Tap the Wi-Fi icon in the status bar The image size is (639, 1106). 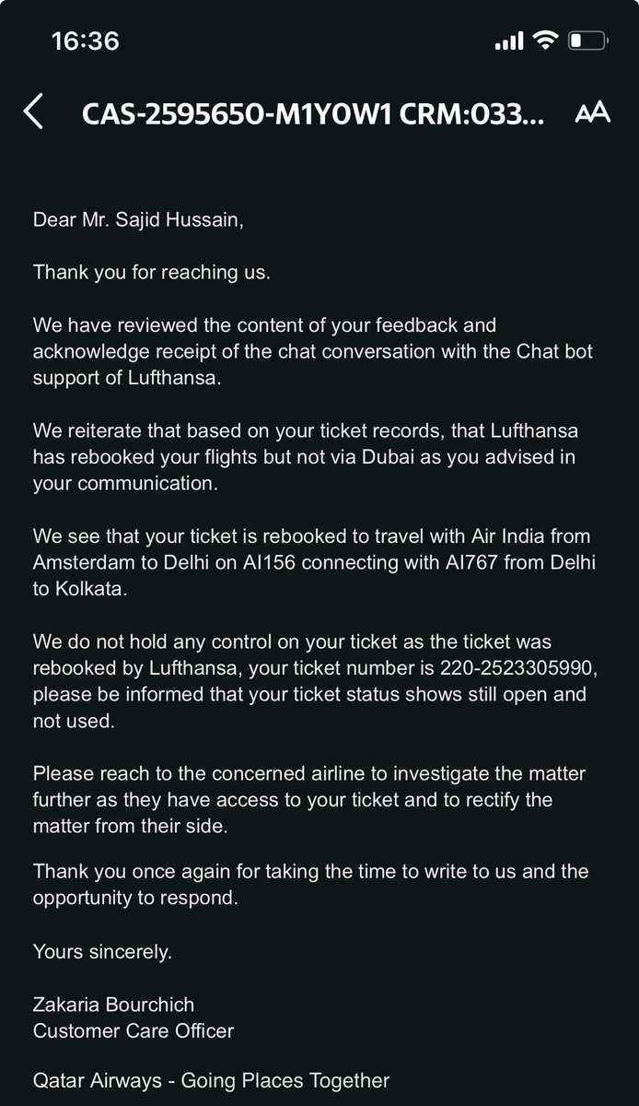point(545,41)
